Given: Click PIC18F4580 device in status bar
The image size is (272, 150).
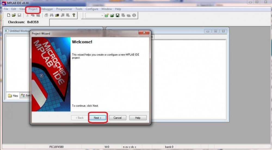Looking at the screenshot, I should (57, 147).
